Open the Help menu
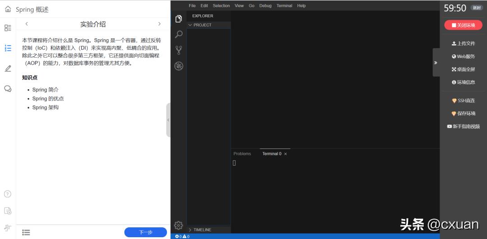The width and height of the screenshot is (487, 239). (x=301, y=5)
